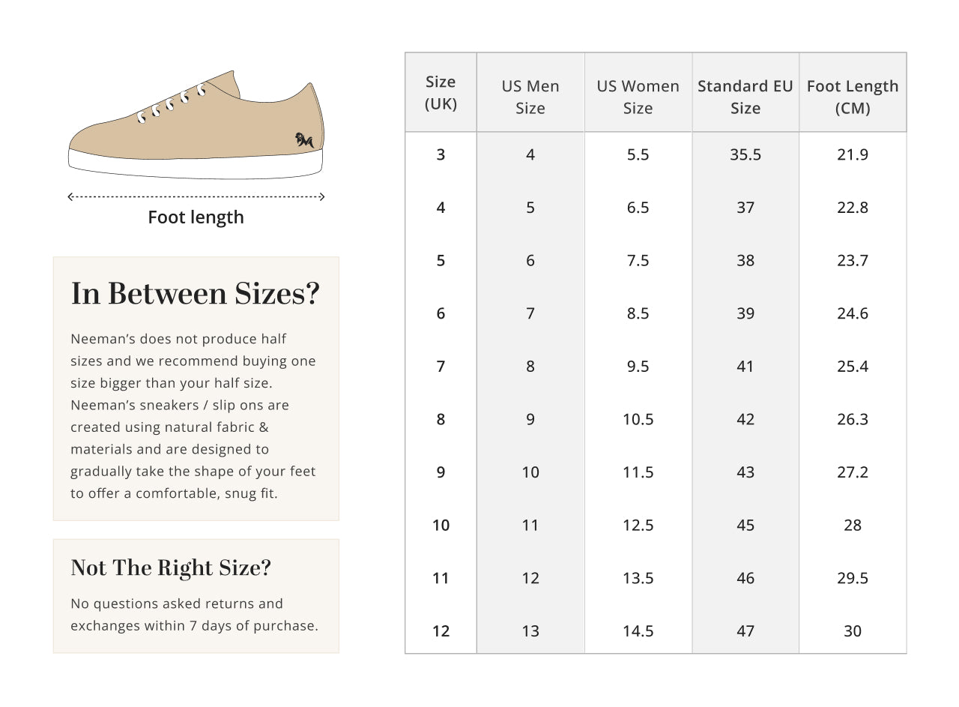The width and height of the screenshot is (959, 707).
Task: Choose the 21.9 foot length cell
Action: [x=853, y=154]
